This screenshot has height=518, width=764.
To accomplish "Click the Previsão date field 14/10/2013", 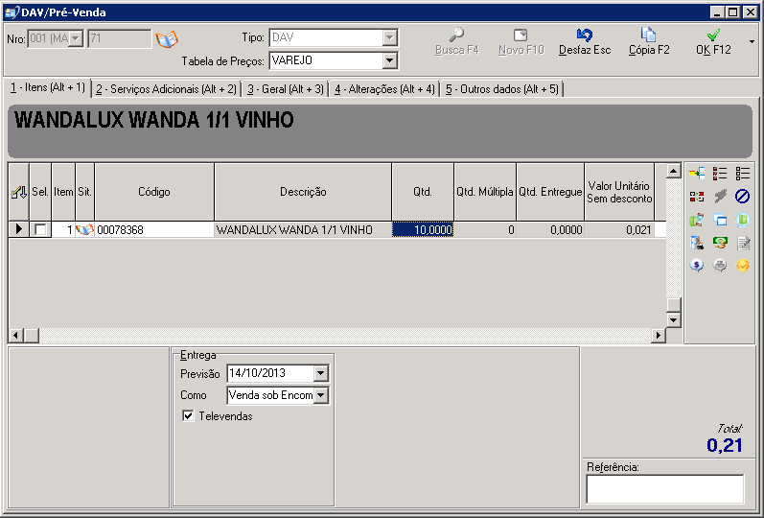I will click(x=270, y=373).
